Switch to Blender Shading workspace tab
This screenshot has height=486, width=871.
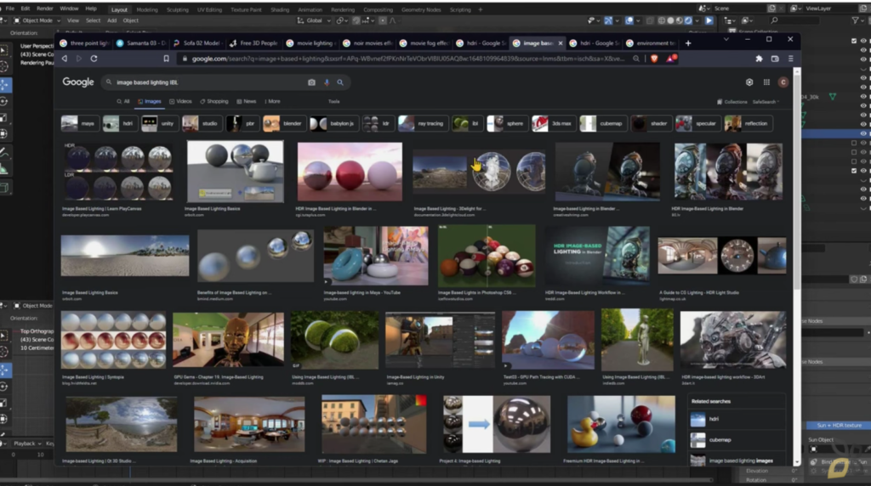(x=279, y=9)
